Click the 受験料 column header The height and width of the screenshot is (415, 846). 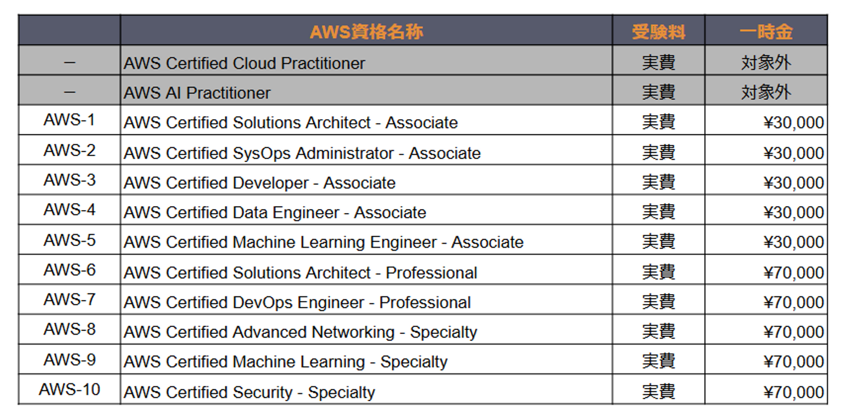(x=658, y=32)
